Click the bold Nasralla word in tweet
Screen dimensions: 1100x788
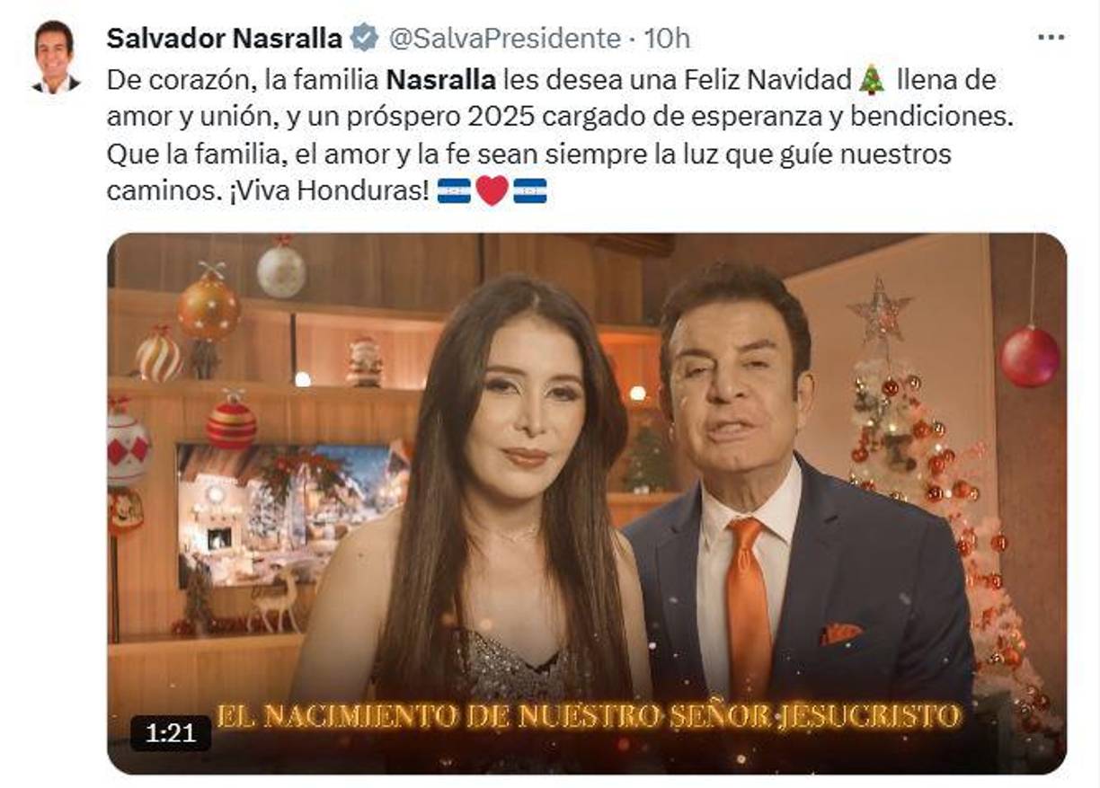click(x=441, y=80)
